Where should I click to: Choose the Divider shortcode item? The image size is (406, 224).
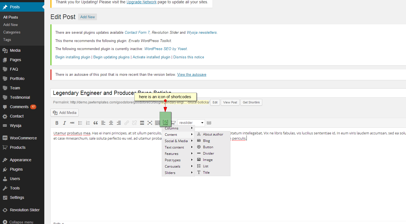[x=208, y=153]
